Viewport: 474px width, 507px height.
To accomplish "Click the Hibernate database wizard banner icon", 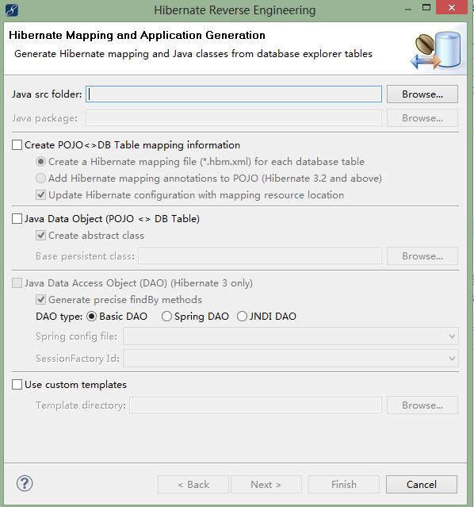I will (x=436, y=50).
